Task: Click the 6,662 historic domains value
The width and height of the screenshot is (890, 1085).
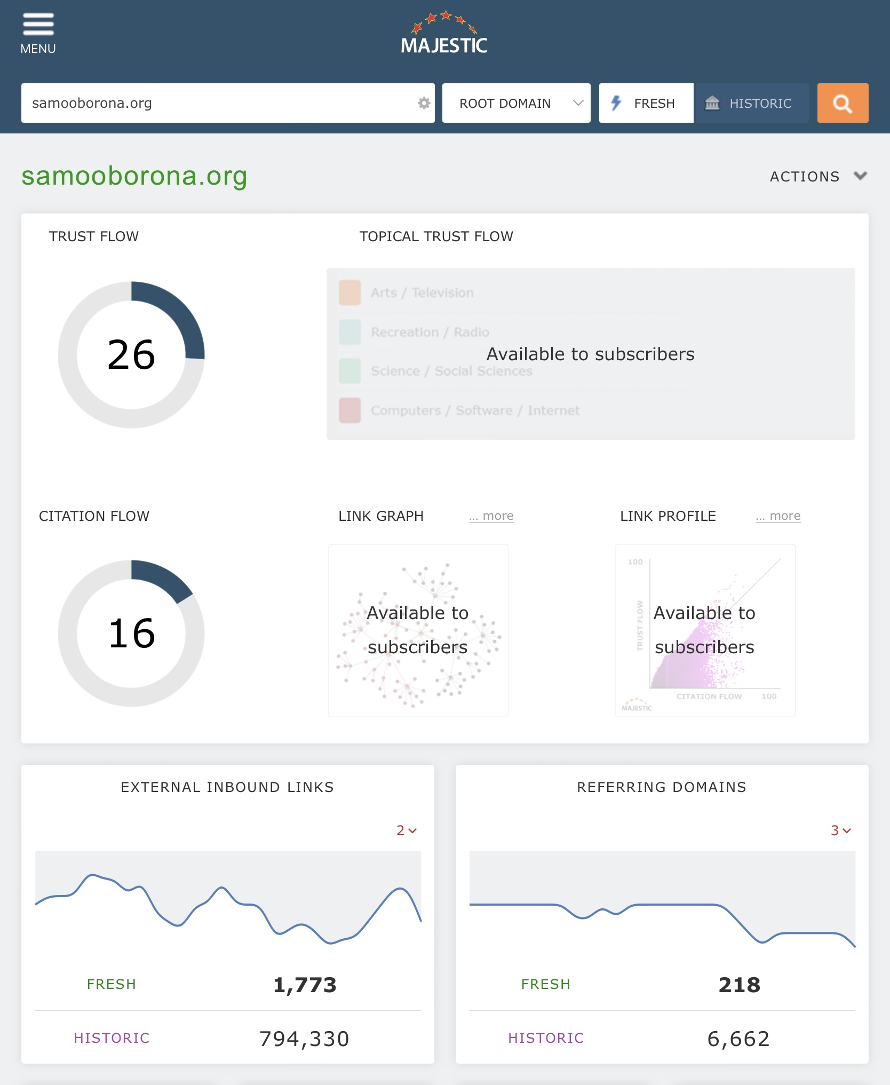Action: [739, 1039]
